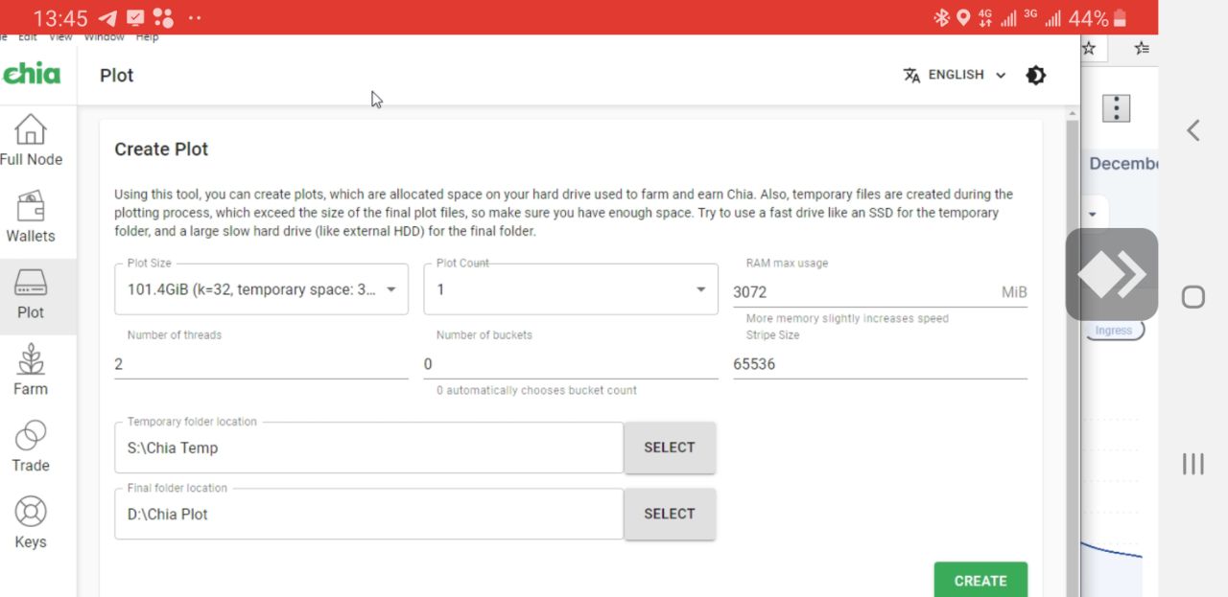This screenshot has height=597, width=1228.
Task: Click the Temporary folder location field
Action: coord(369,448)
